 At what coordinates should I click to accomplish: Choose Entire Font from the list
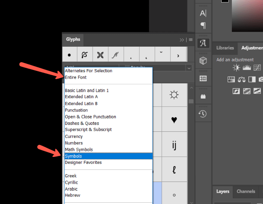tap(76, 77)
